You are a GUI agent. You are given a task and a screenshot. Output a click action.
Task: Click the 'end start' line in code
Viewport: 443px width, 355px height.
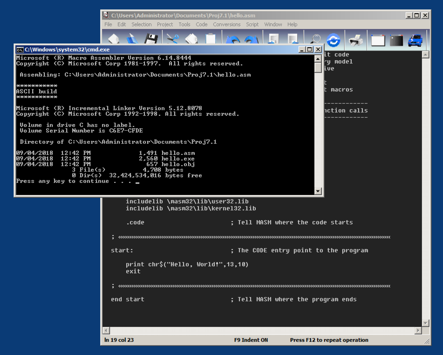pos(128,299)
